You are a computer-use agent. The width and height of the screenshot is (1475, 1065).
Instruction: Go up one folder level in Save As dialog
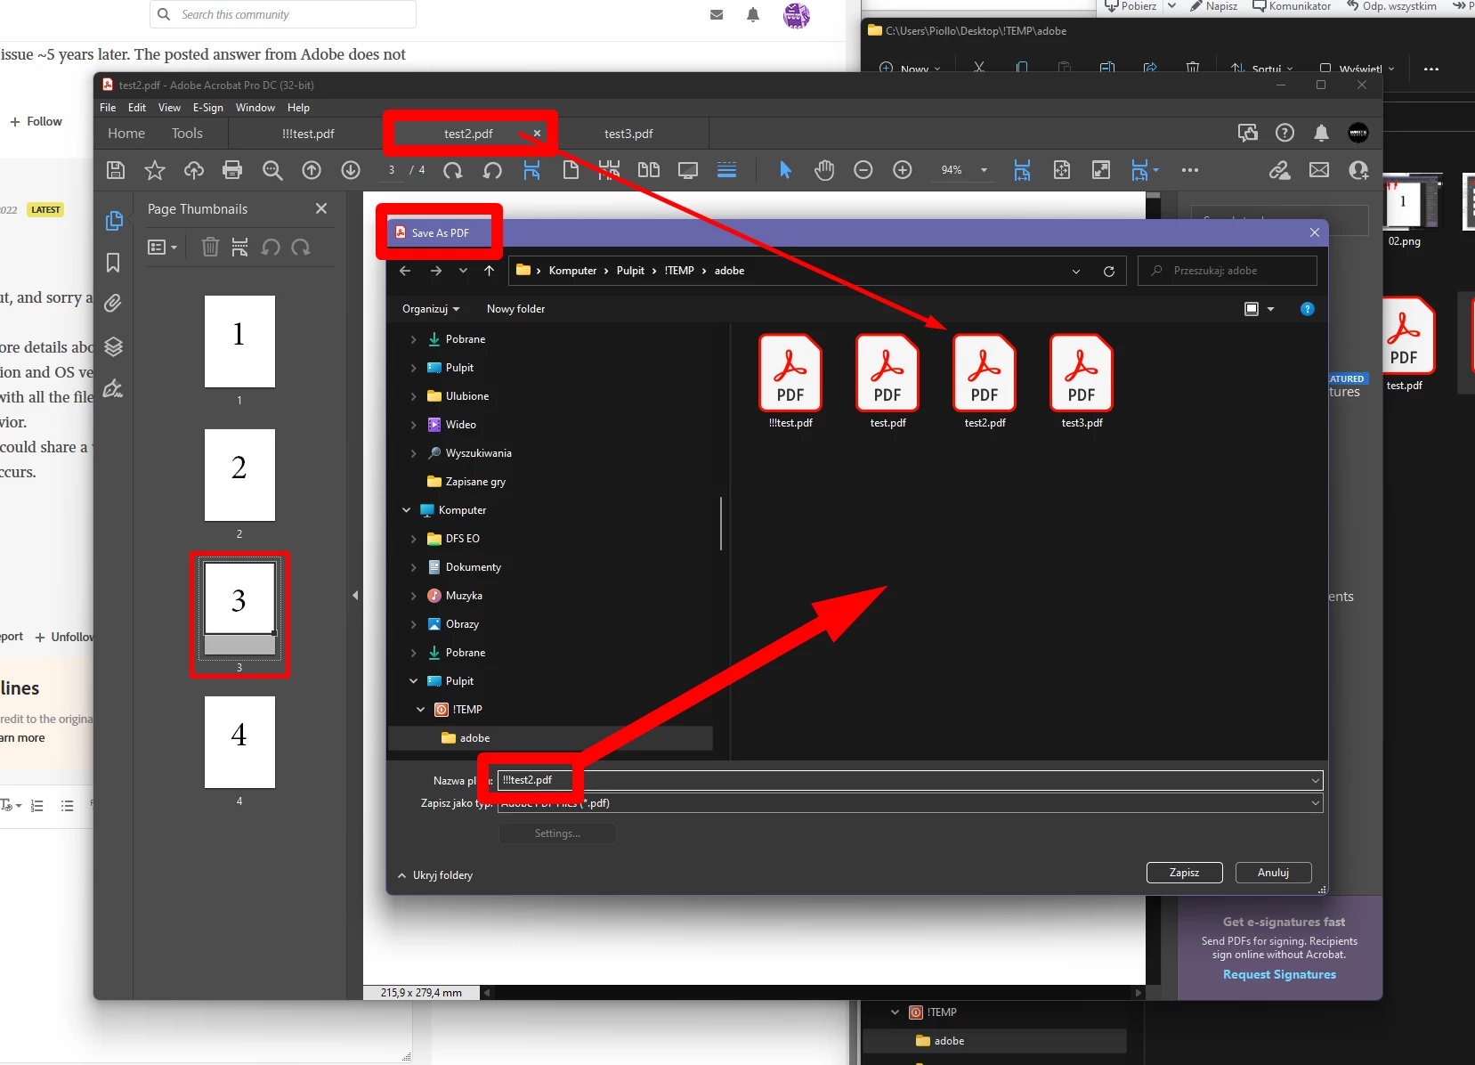(x=489, y=271)
